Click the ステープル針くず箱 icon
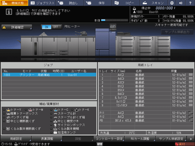 55,117
